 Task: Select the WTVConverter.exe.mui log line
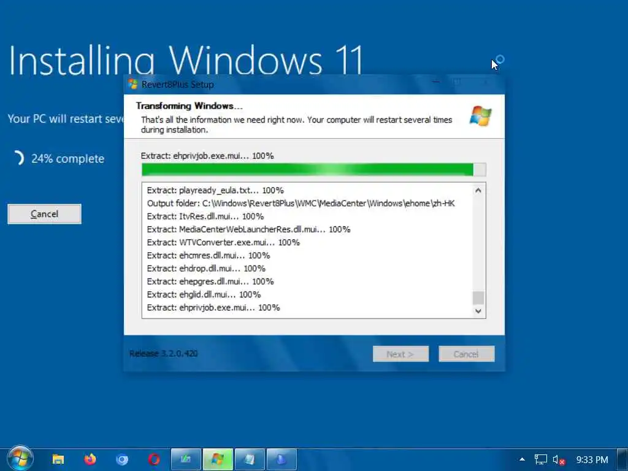click(x=223, y=242)
